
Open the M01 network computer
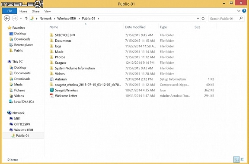click(17, 119)
